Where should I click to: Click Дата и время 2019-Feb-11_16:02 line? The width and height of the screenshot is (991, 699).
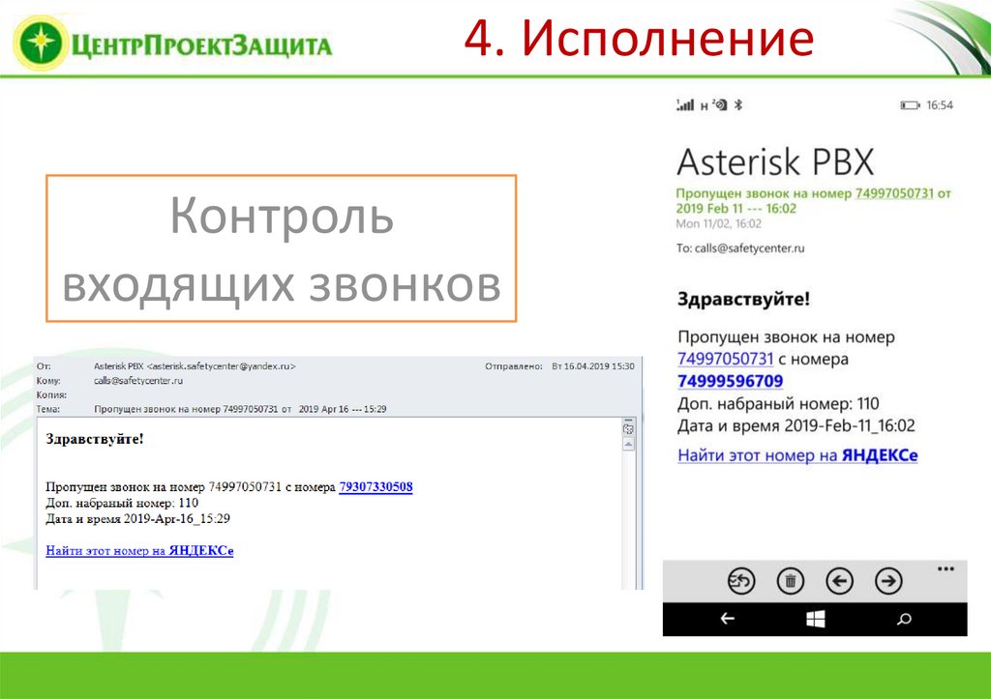(796, 425)
